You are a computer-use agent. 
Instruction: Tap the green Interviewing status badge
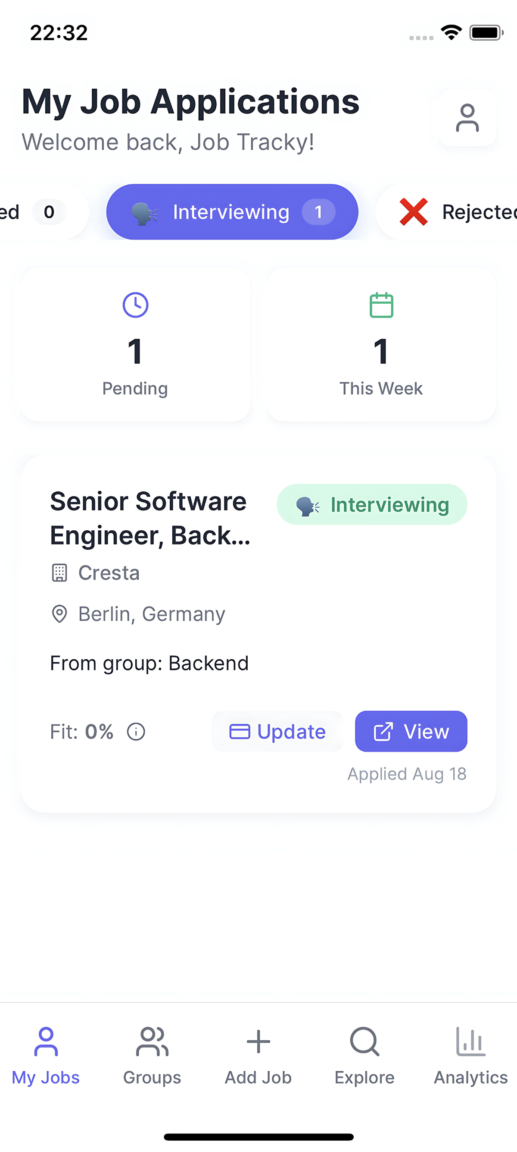pyautogui.click(x=372, y=504)
